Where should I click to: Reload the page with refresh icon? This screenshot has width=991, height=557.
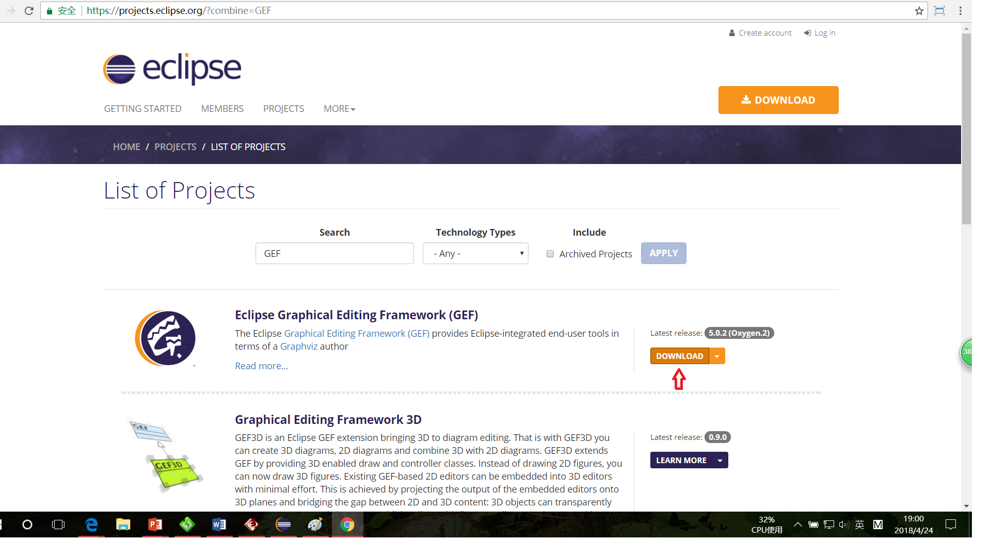click(x=29, y=11)
